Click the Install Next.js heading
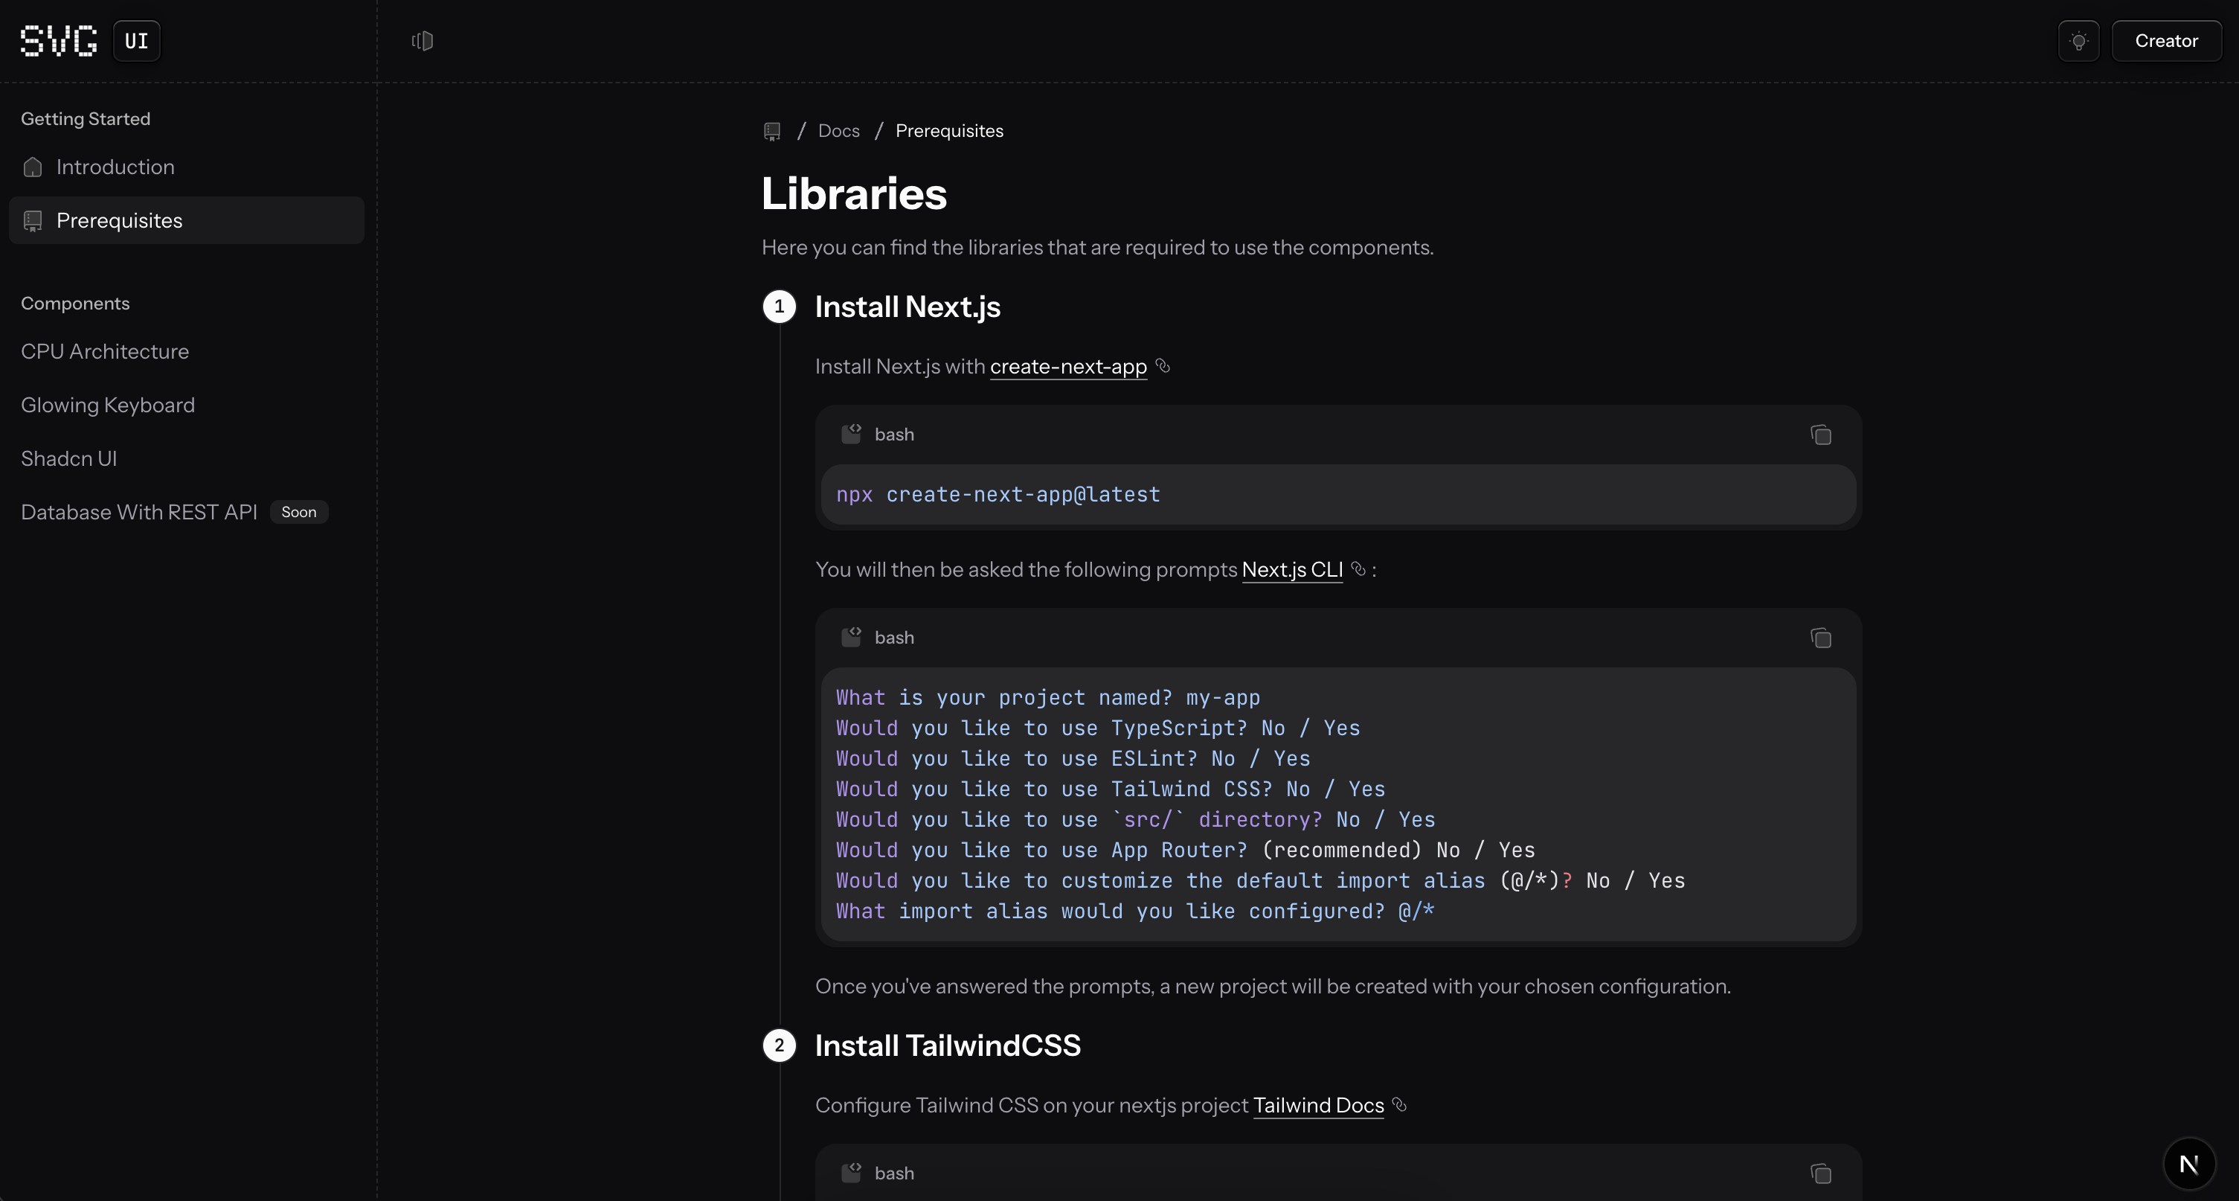The width and height of the screenshot is (2239, 1201). (908, 307)
